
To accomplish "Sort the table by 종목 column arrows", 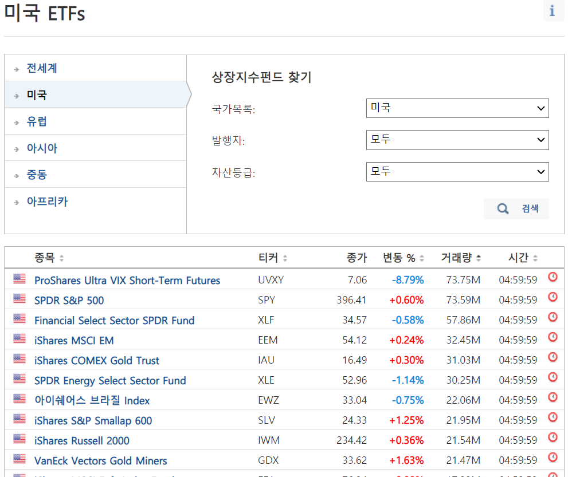I will (61, 258).
